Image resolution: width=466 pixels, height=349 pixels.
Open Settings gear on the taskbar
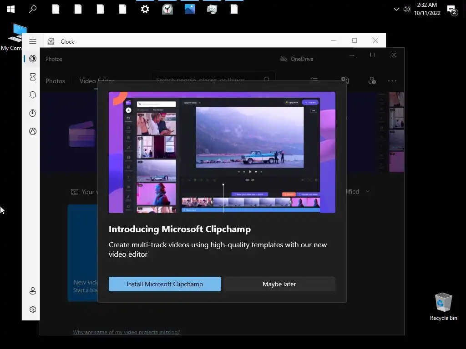click(x=145, y=9)
